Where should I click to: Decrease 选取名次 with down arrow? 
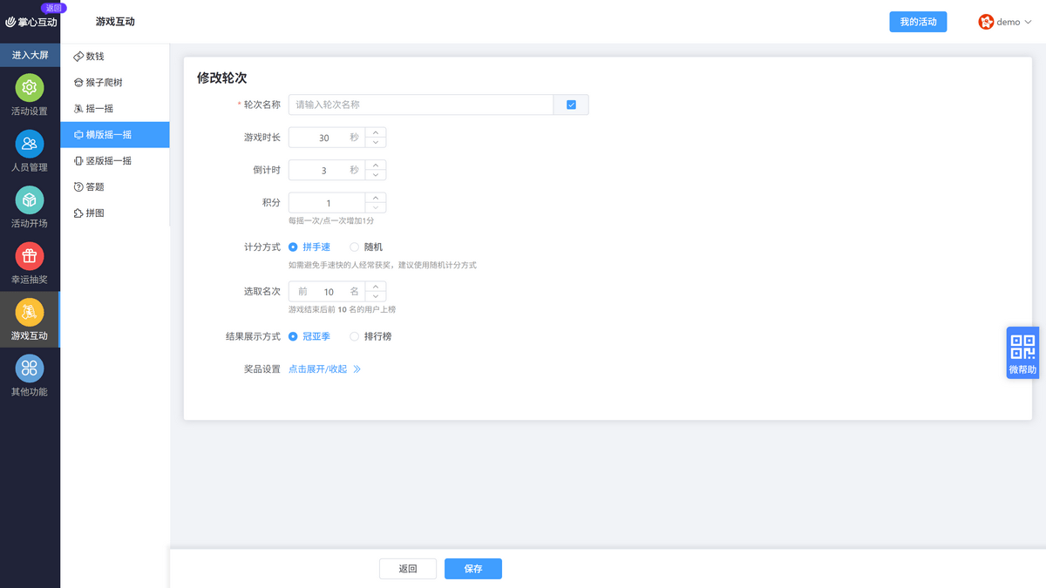376,297
